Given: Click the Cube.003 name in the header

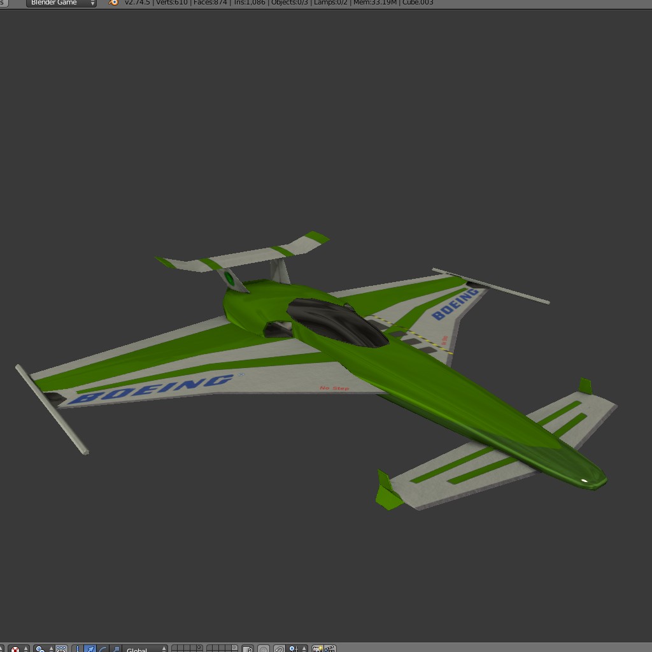Looking at the screenshot, I should [417, 3].
